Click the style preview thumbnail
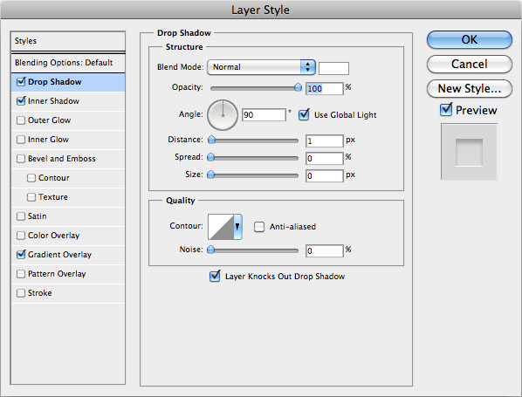522x397 pixels. click(469, 152)
